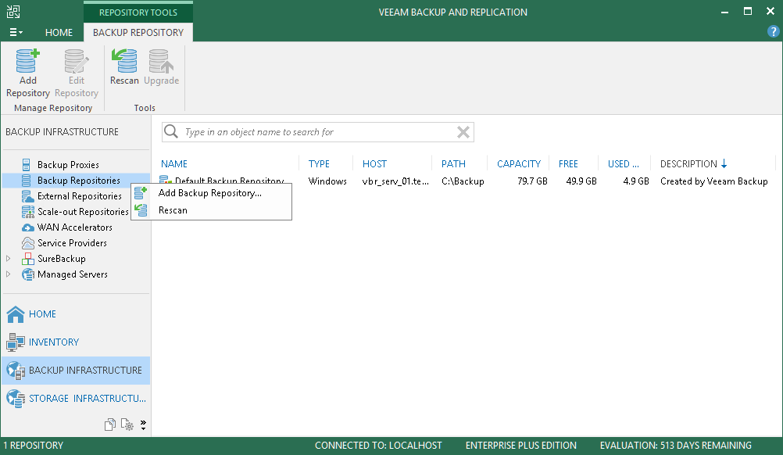The width and height of the screenshot is (783, 455).
Task: Open the main hamburger application menu
Action: (x=16, y=33)
